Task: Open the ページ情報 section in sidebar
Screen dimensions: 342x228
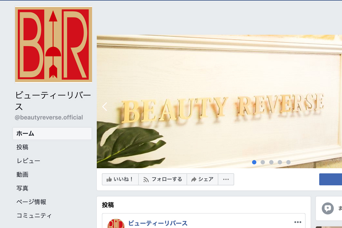Action: click(31, 202)
